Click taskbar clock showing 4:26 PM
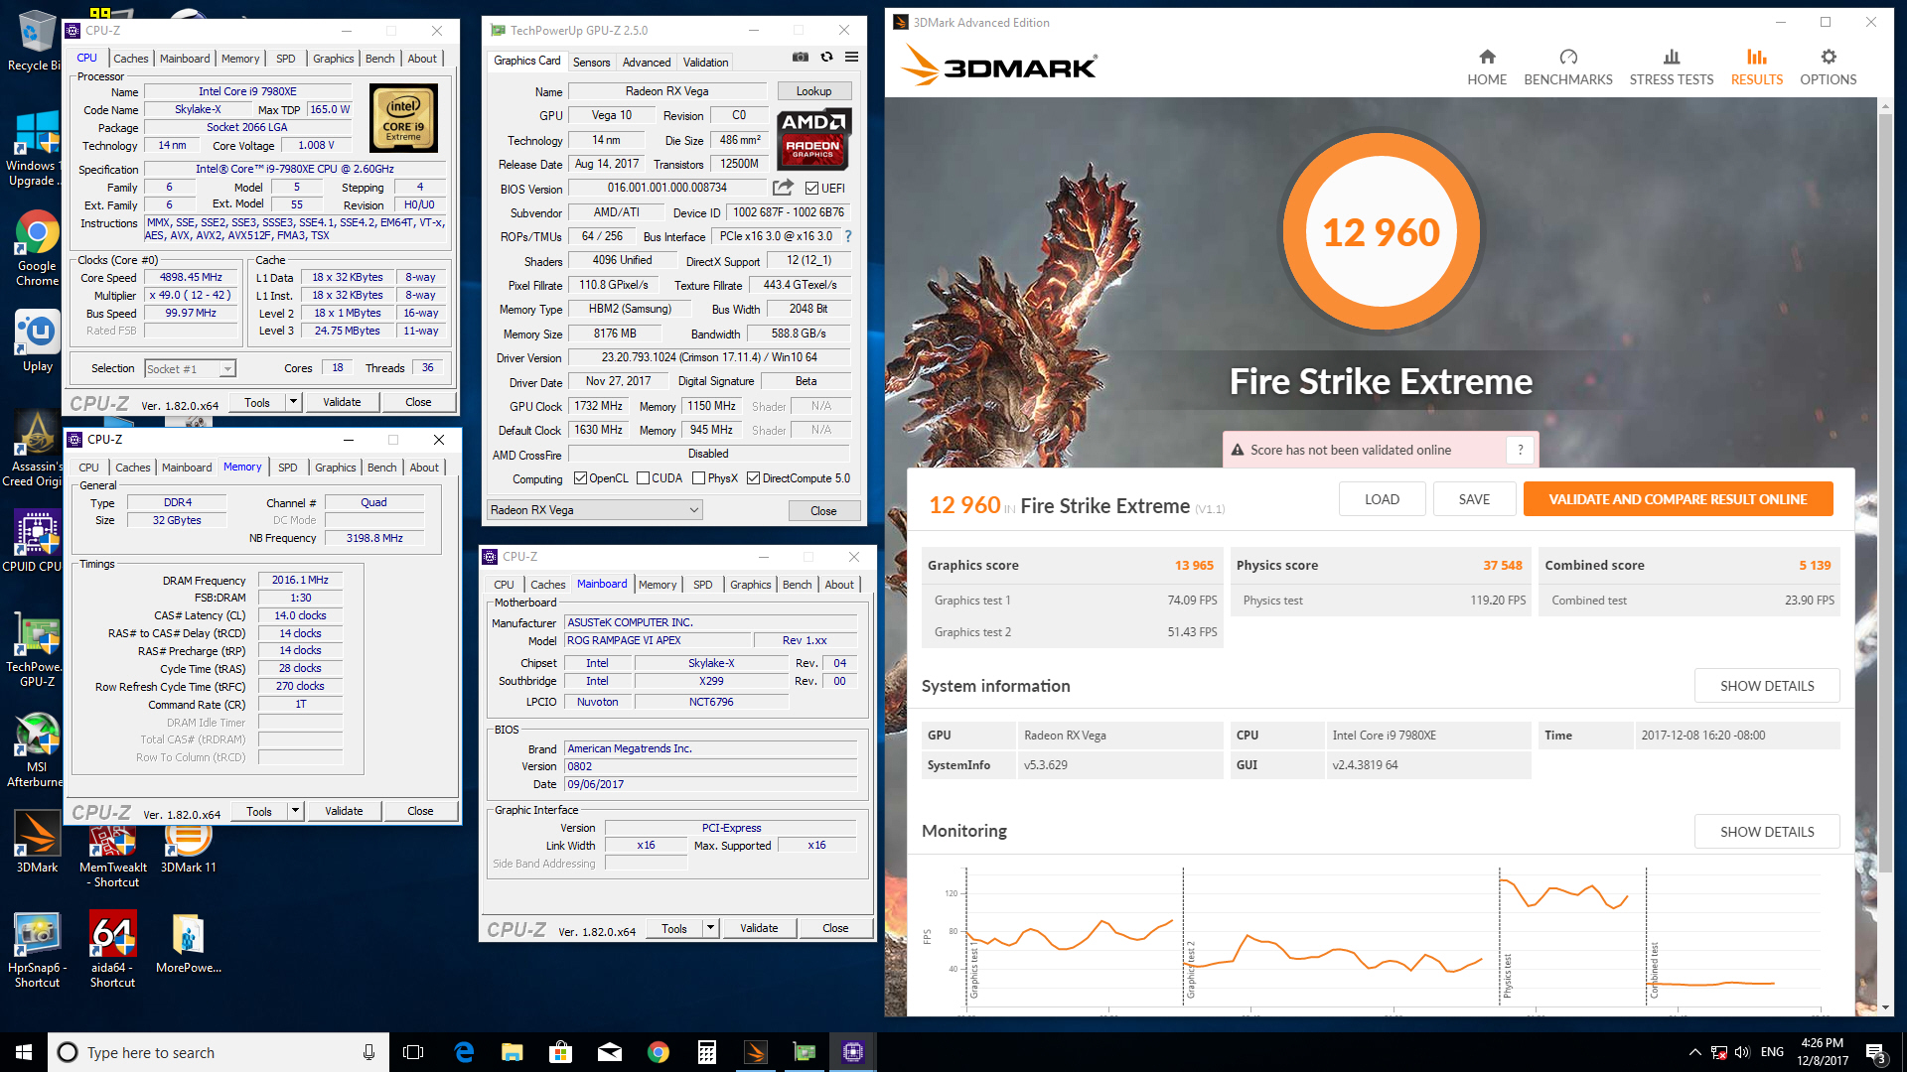 [1823, 1052]
